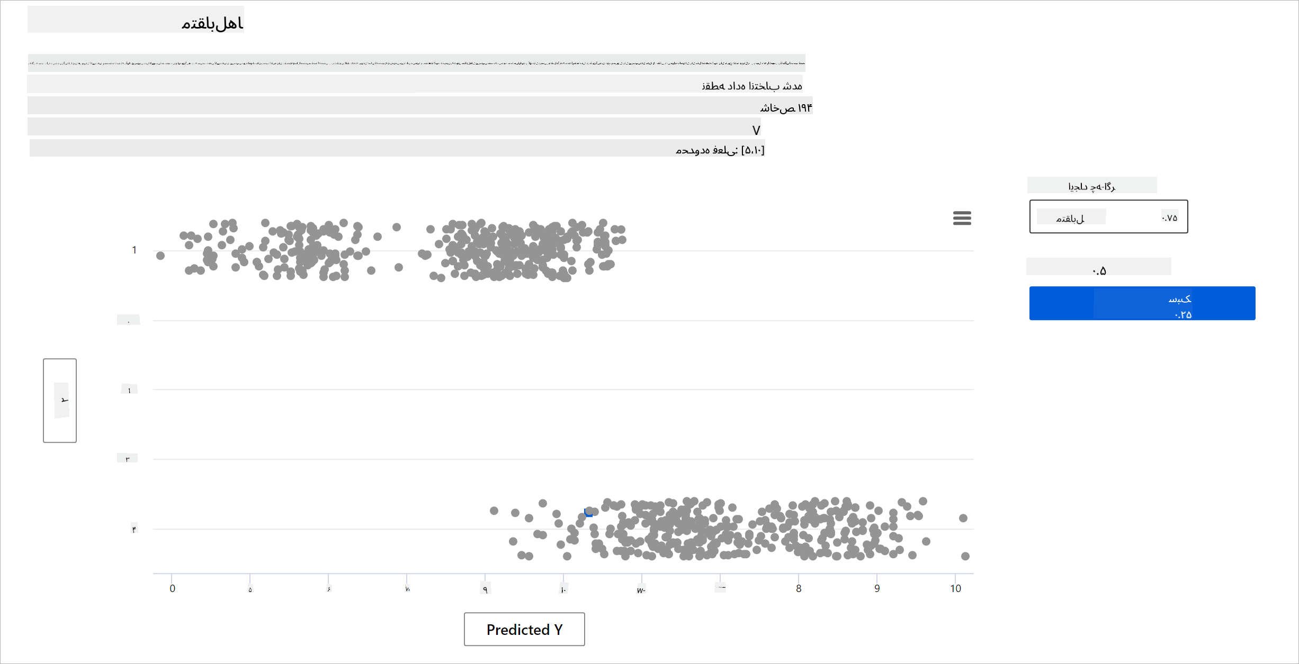
Task: Click the row showing V
Action: (x=756, y=130)
